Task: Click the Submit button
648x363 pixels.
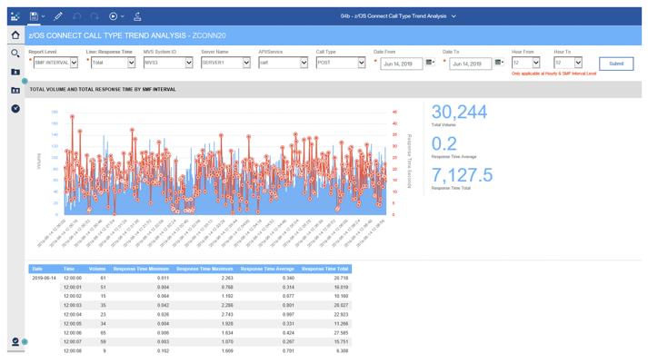Action: click(616, 64)
